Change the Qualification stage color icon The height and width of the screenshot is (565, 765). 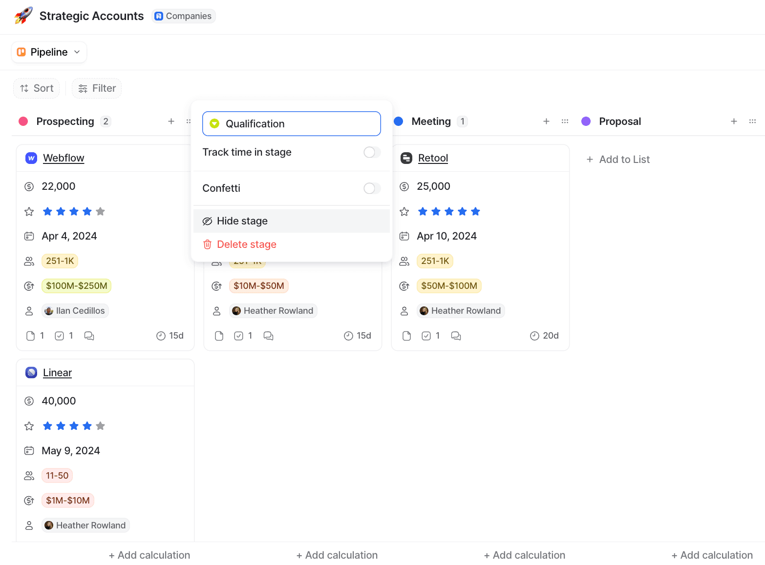click(214, 124)
